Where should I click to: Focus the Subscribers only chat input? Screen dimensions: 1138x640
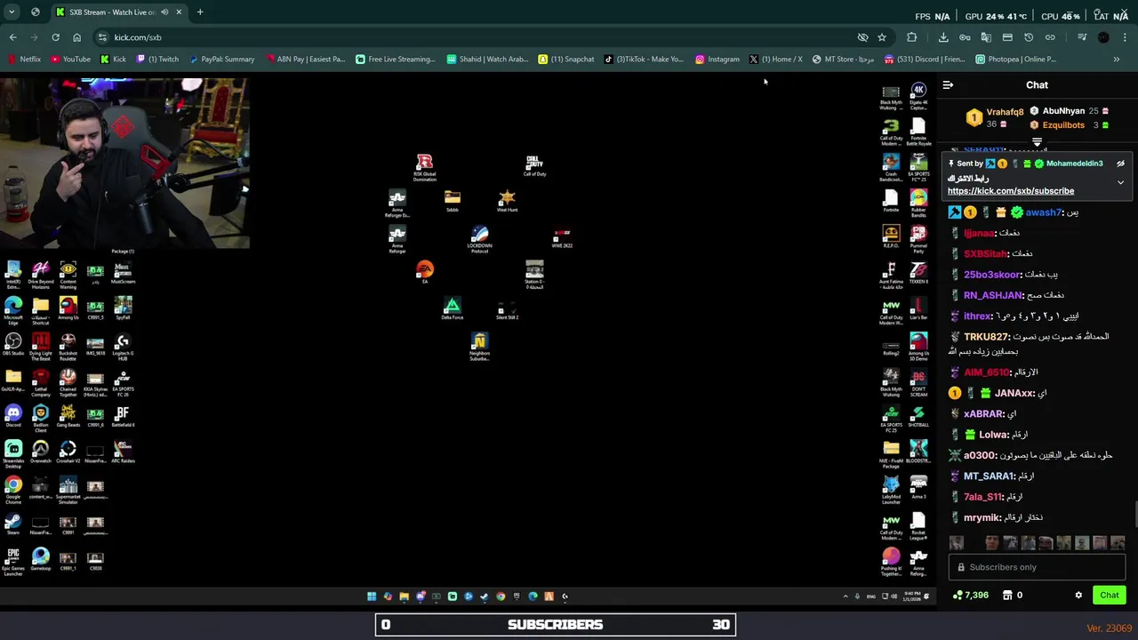pos(1037,567)
